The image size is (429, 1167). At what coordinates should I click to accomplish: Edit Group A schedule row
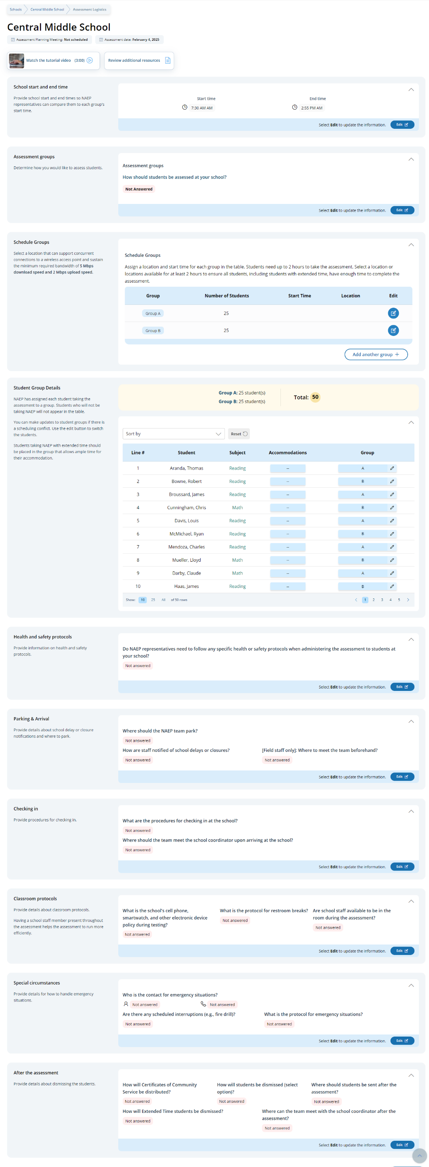click(393, 313)
